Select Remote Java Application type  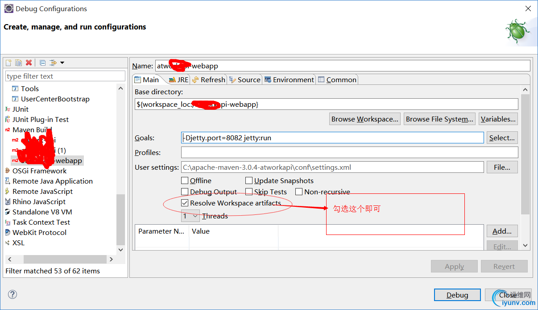click(52, 181)
